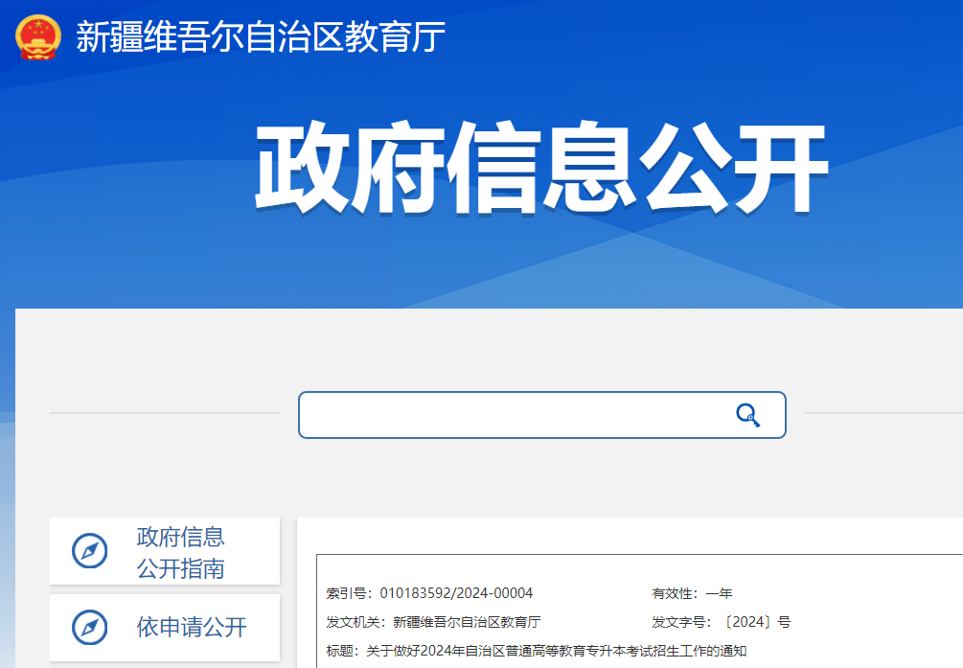Open the 政府信息公开指南 sidebar item

click(180, 552)
